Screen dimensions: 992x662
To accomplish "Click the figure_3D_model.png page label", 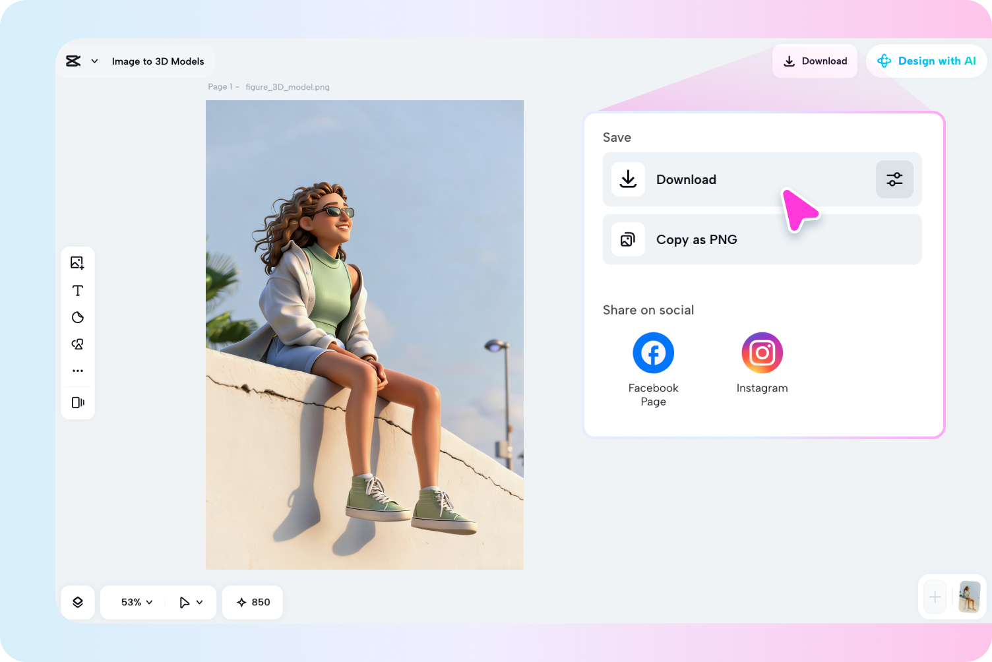I will click(x=287, y=86).
